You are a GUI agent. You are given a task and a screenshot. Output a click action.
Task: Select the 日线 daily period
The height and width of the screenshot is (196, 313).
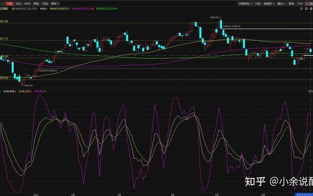[x=9, y=4]
